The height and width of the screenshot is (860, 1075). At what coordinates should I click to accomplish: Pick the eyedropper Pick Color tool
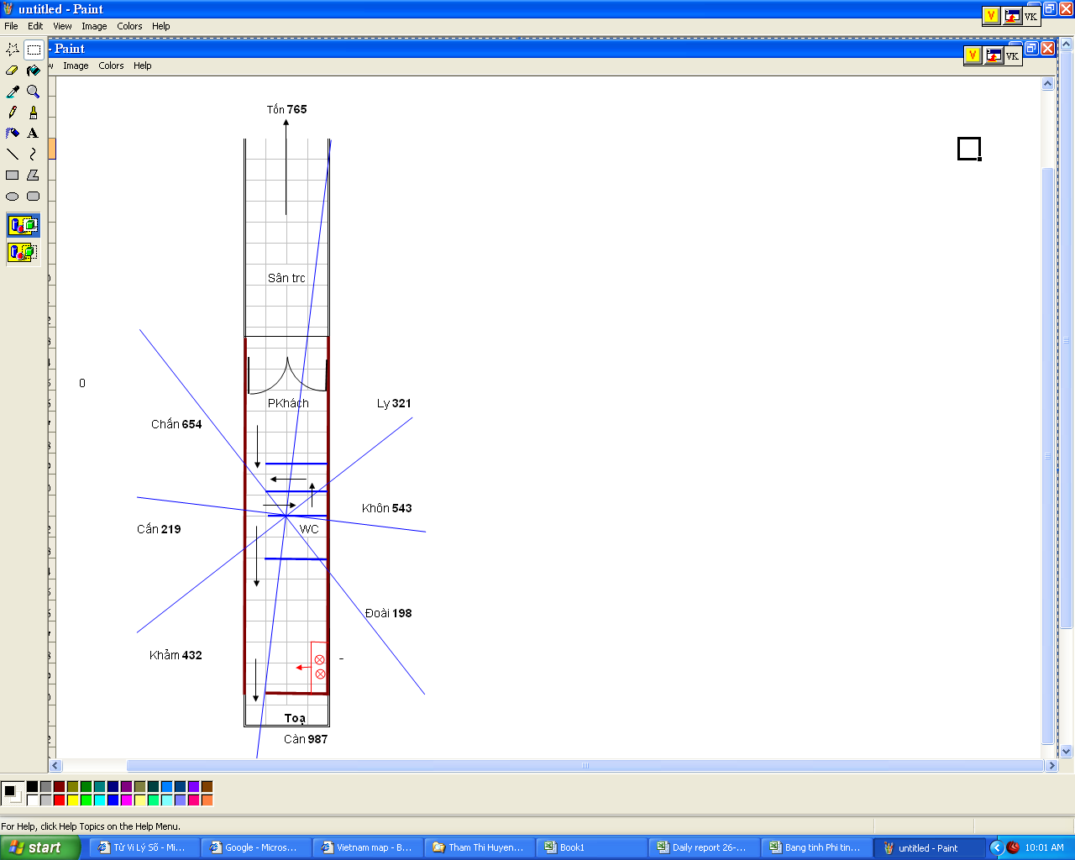tap(13, 92)
